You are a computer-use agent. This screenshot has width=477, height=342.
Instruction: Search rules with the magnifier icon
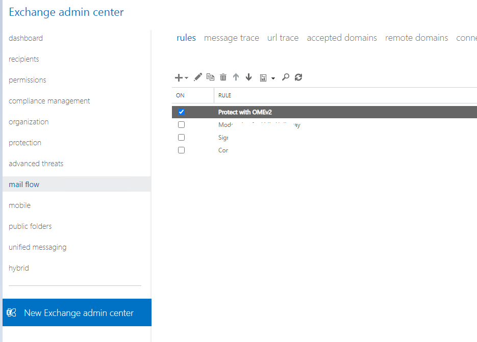pos(285,77)
